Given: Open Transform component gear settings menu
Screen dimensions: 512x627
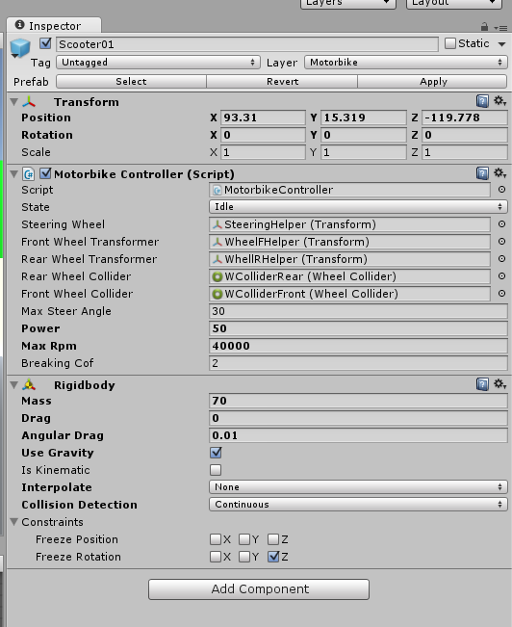Looking at the screenshot, I should [499, 101].
